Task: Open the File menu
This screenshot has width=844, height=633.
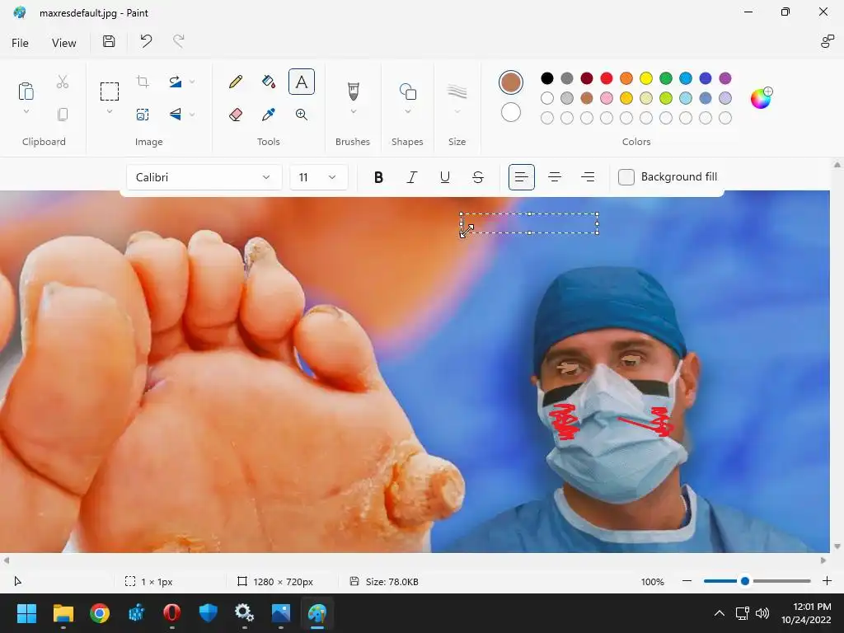Action: click(x=20, y=43)
